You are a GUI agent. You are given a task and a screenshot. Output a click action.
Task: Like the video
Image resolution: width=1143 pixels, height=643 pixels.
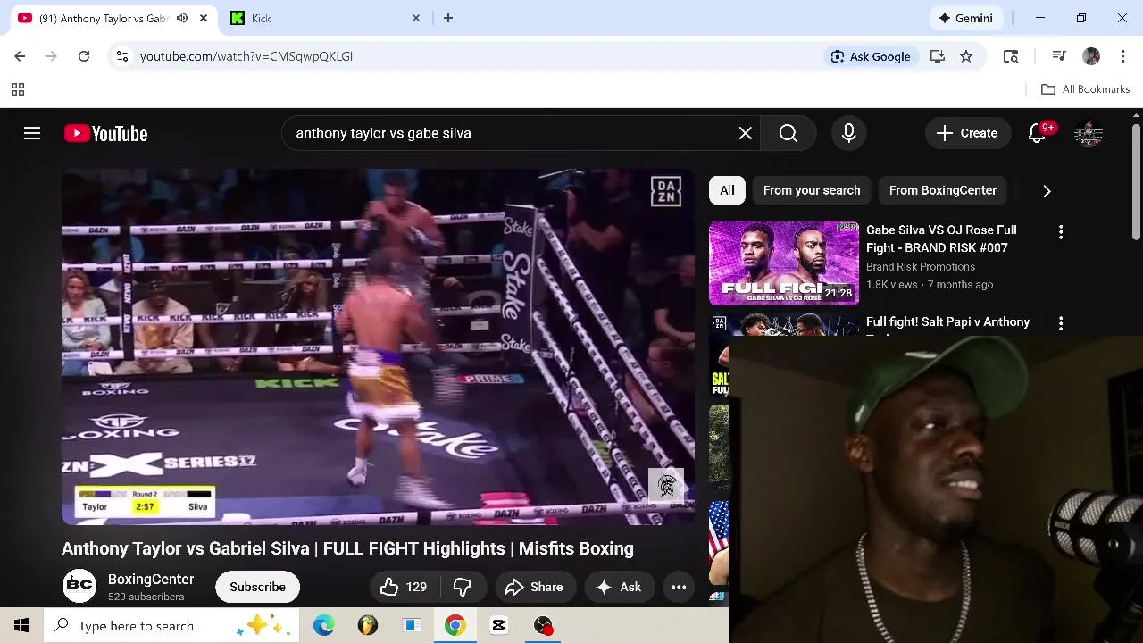[x=403, y=587]
